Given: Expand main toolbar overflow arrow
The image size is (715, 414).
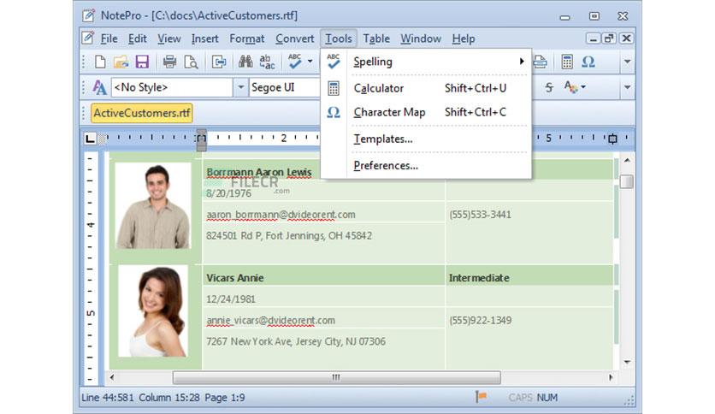Looking at the screenshot, I should pyautogui.click(x=628, y=62).
